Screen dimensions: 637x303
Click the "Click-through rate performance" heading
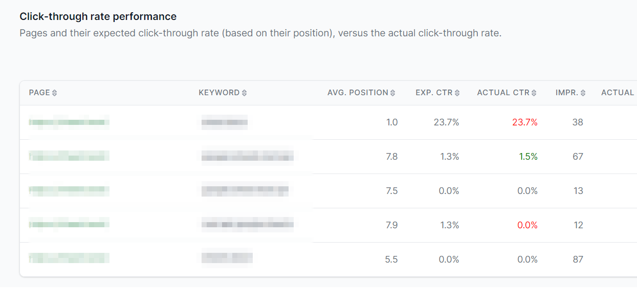tap(98, 16)
